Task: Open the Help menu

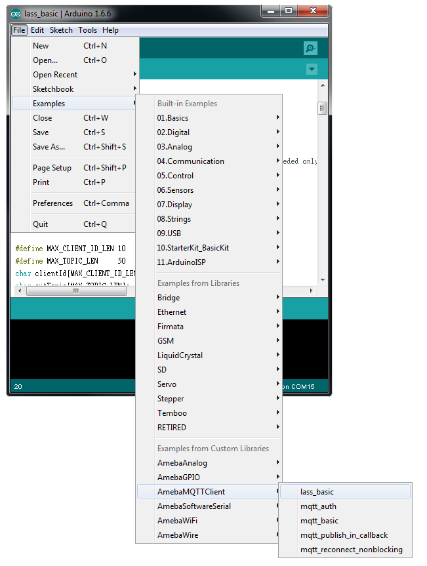Action: coord(110,30)
